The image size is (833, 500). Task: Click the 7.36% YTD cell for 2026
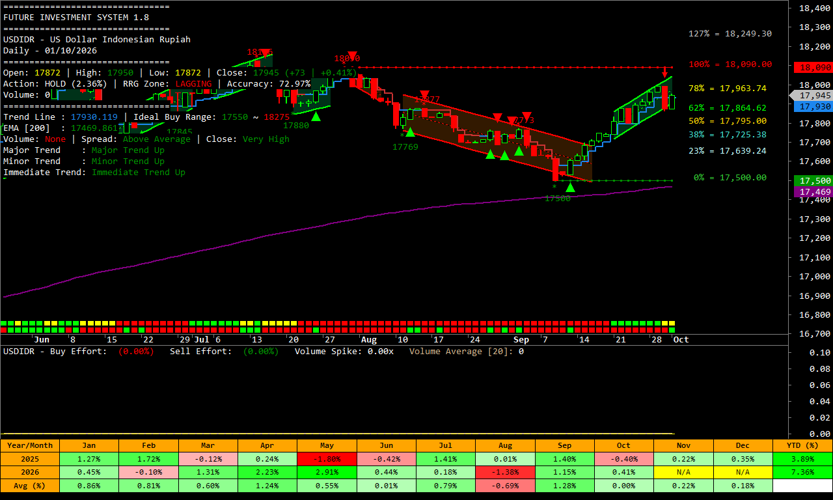pyautogui.click(x=802, y=472)
